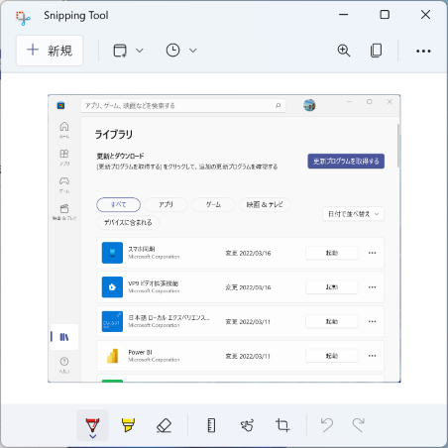
Task: Undo the last annotation
Action: [327, 425]
